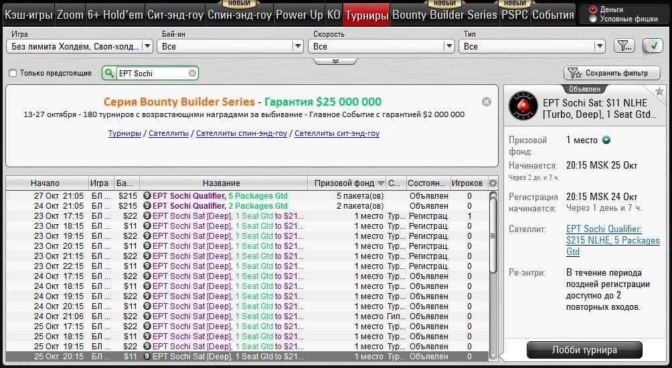Screen dimensions: 672x368
Task: Select 27 Окт 21:05 Qualifier row
Action: 247,196
